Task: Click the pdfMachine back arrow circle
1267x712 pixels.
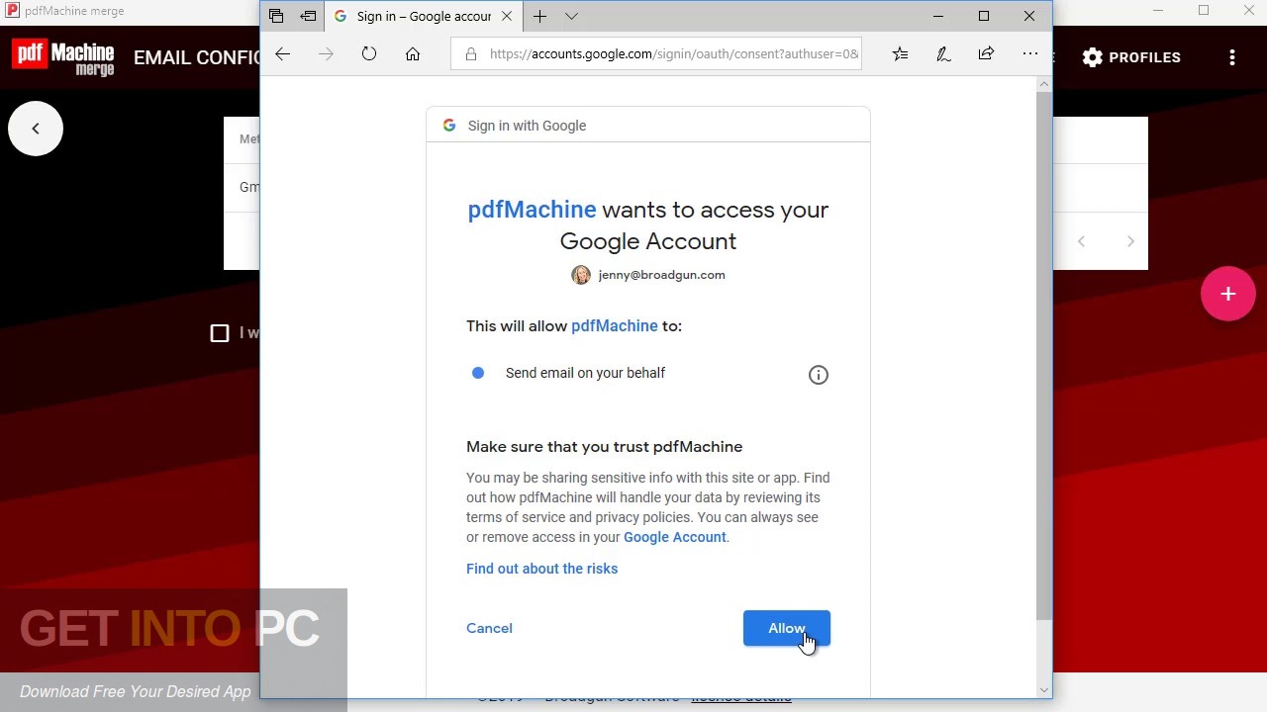Action: pyautogui.click(x=36, y=129)
